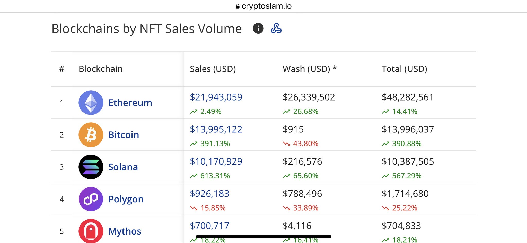Image resolution: width=527 pixels, height=243 pixels.
Task: Select Polygon wash value $788,496
Action: tap(302, 194)
